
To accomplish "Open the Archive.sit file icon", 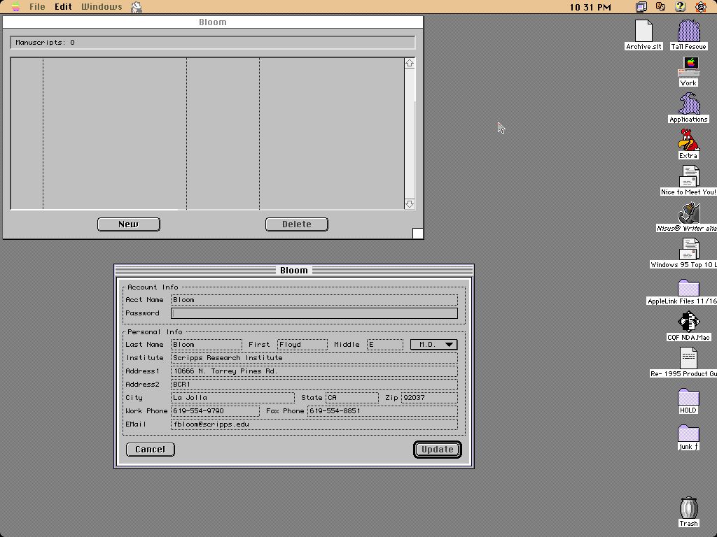I will click(x=643, y=31).
